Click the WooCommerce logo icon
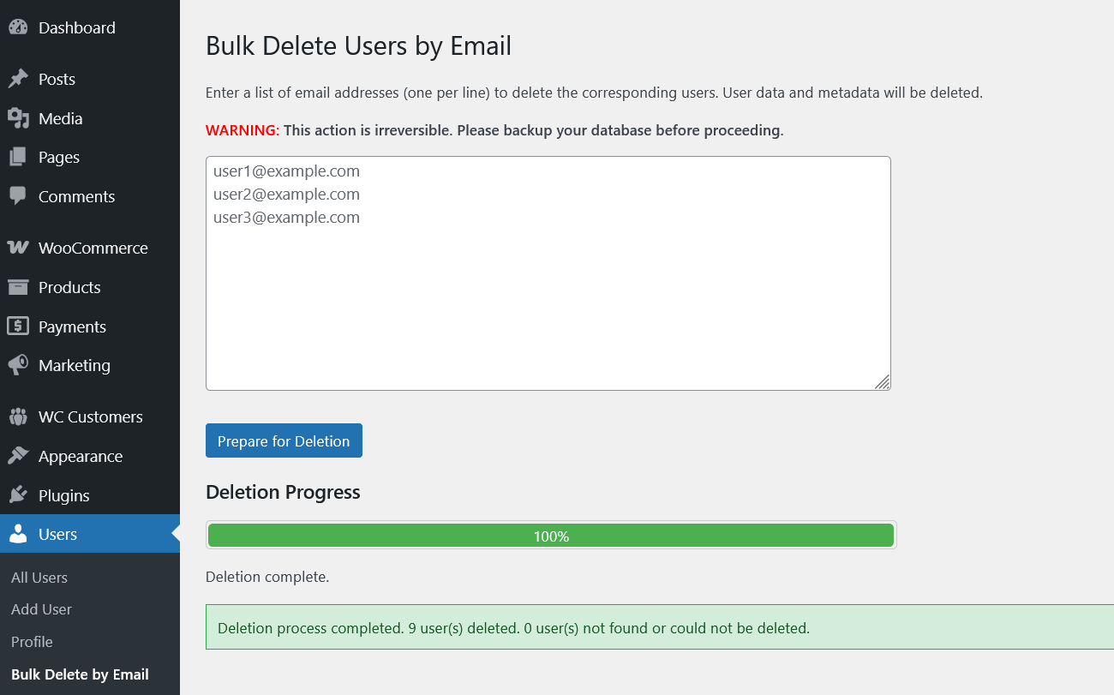 pyautogui.click(x=18, y=248)
